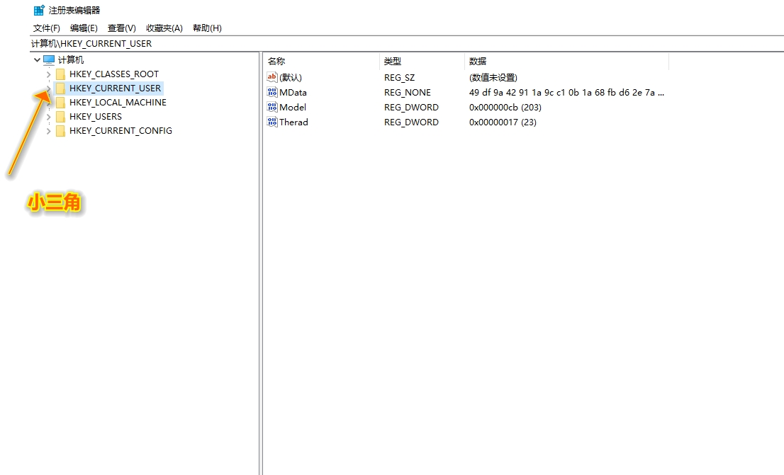Collapse the 计算机 root node
Viewport: 784px width, 475px height.
(37, 59)
